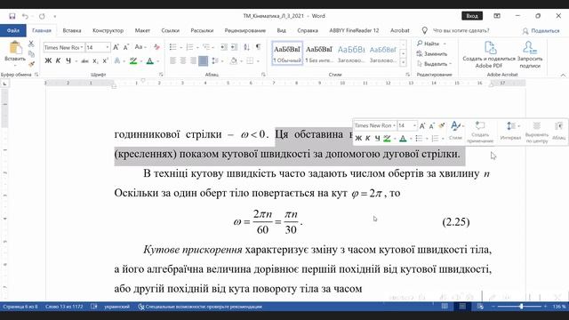Viewport: 569px width, 320px height.
Task: Click the Save icon in the title bar
Action: [12, 16]
